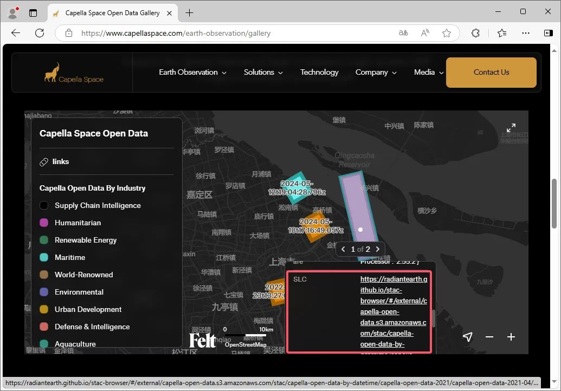Select the cyan 2024-05-12 image footprint
Viewport: 561px width, 391px height.
[x=296, y=187]
